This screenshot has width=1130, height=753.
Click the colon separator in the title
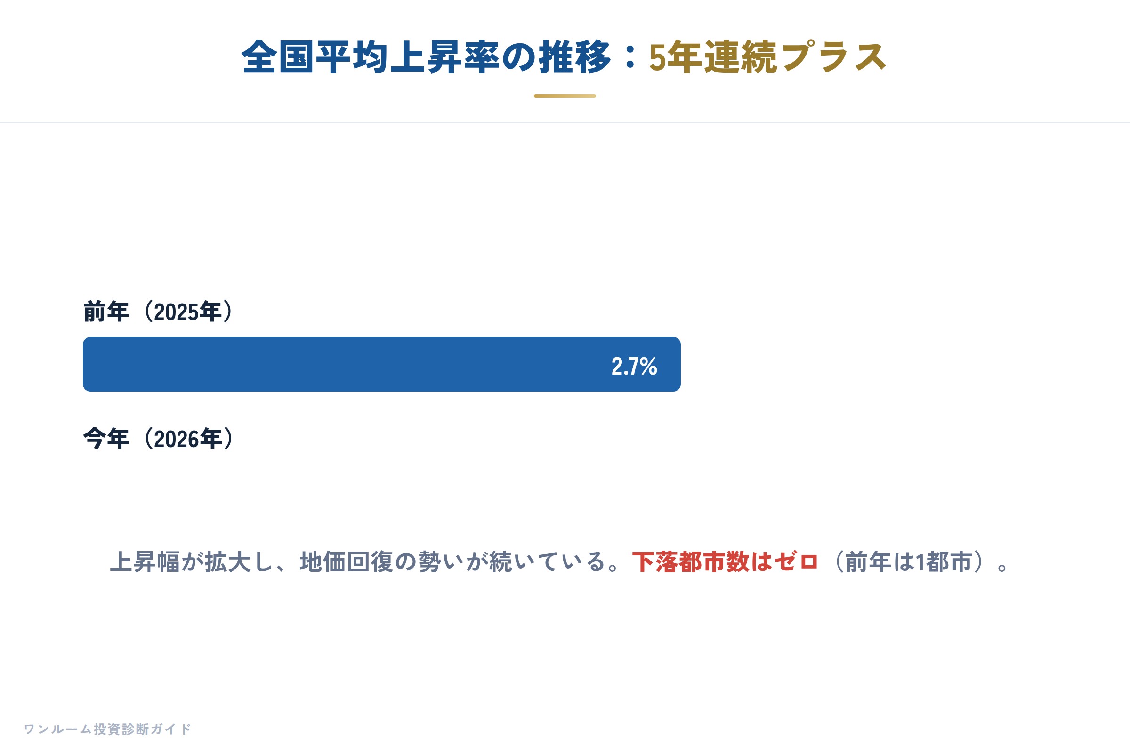(x=630, y=57)
